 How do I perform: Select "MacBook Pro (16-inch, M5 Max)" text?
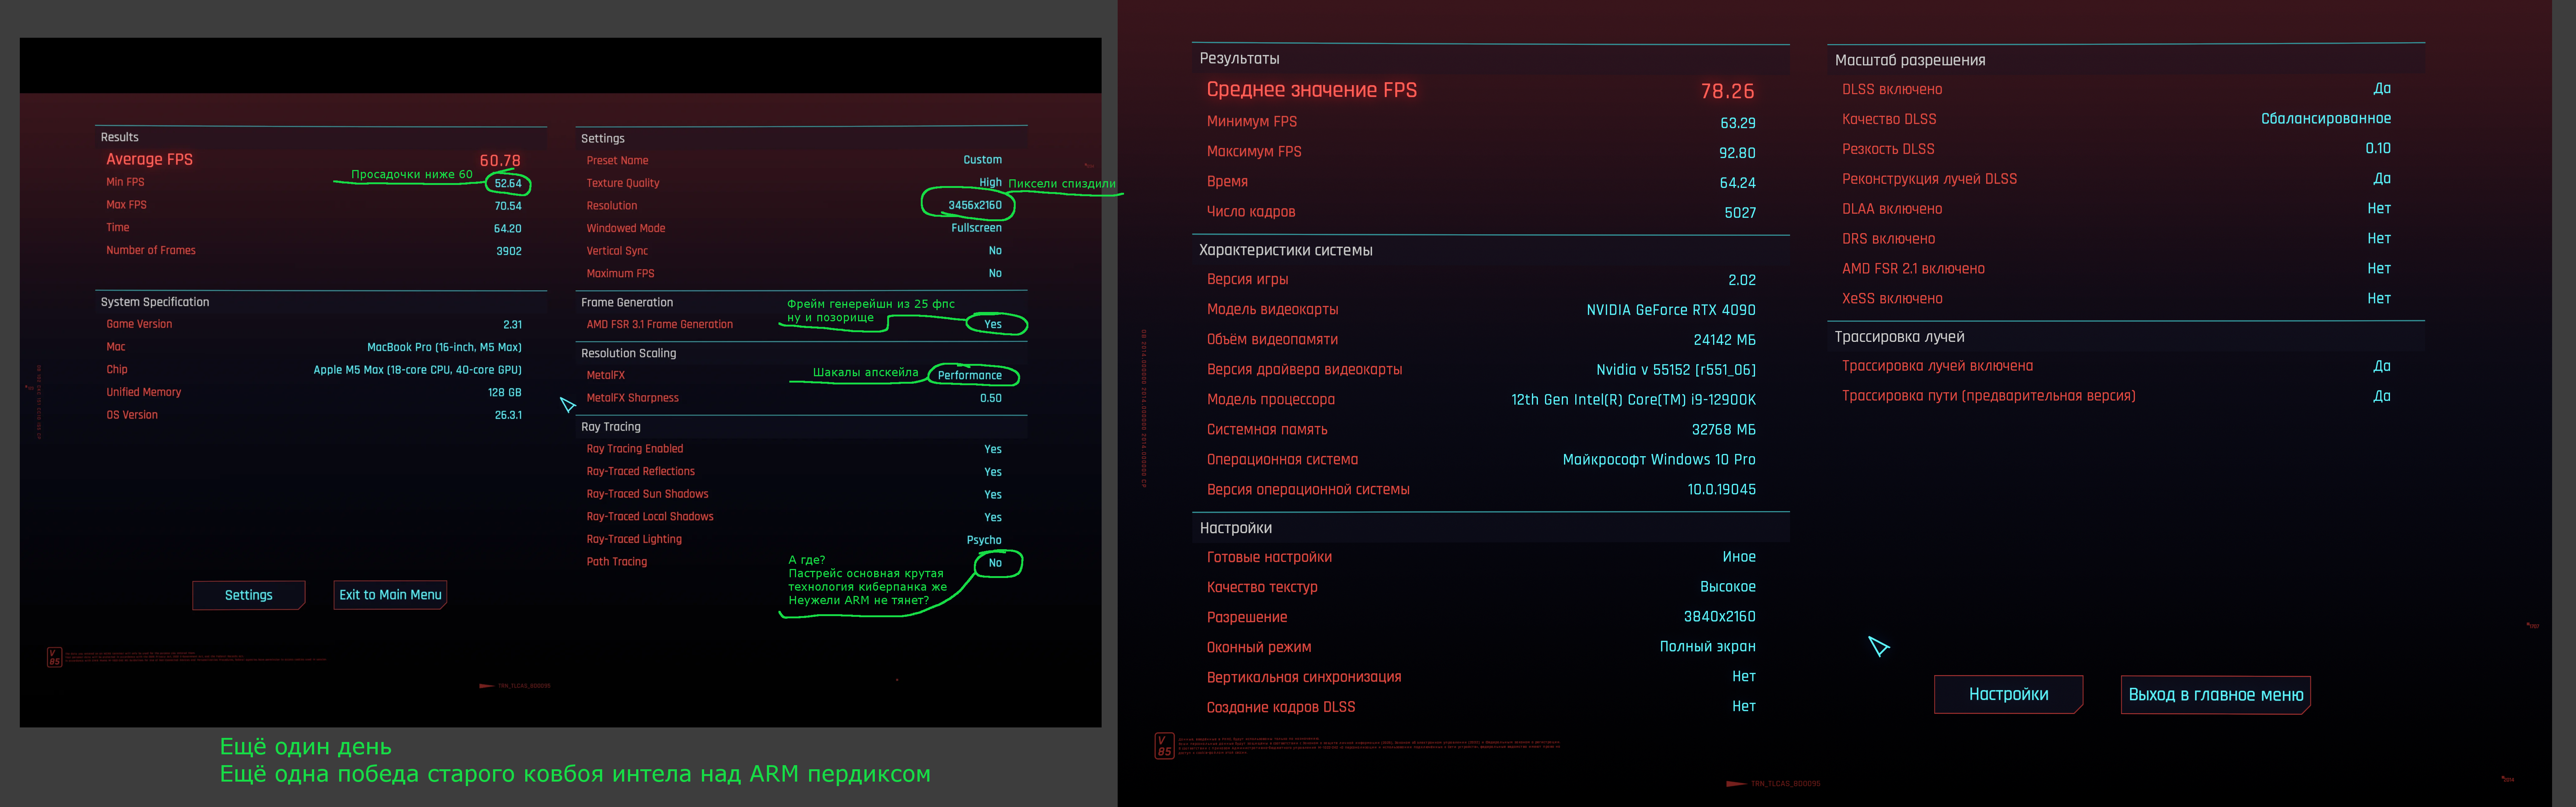444,347
